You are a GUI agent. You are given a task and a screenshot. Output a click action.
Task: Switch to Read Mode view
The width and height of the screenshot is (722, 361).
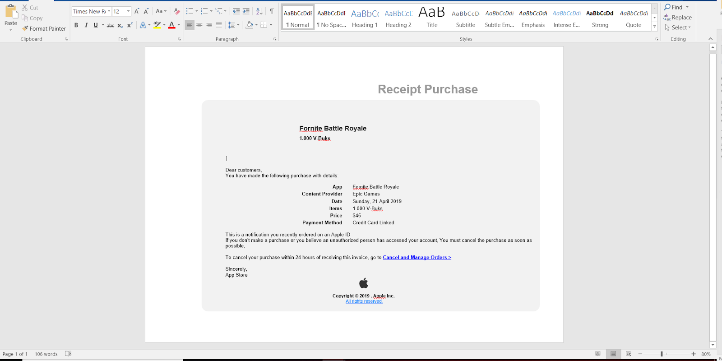pyautogui.click(x=598, y=354)
